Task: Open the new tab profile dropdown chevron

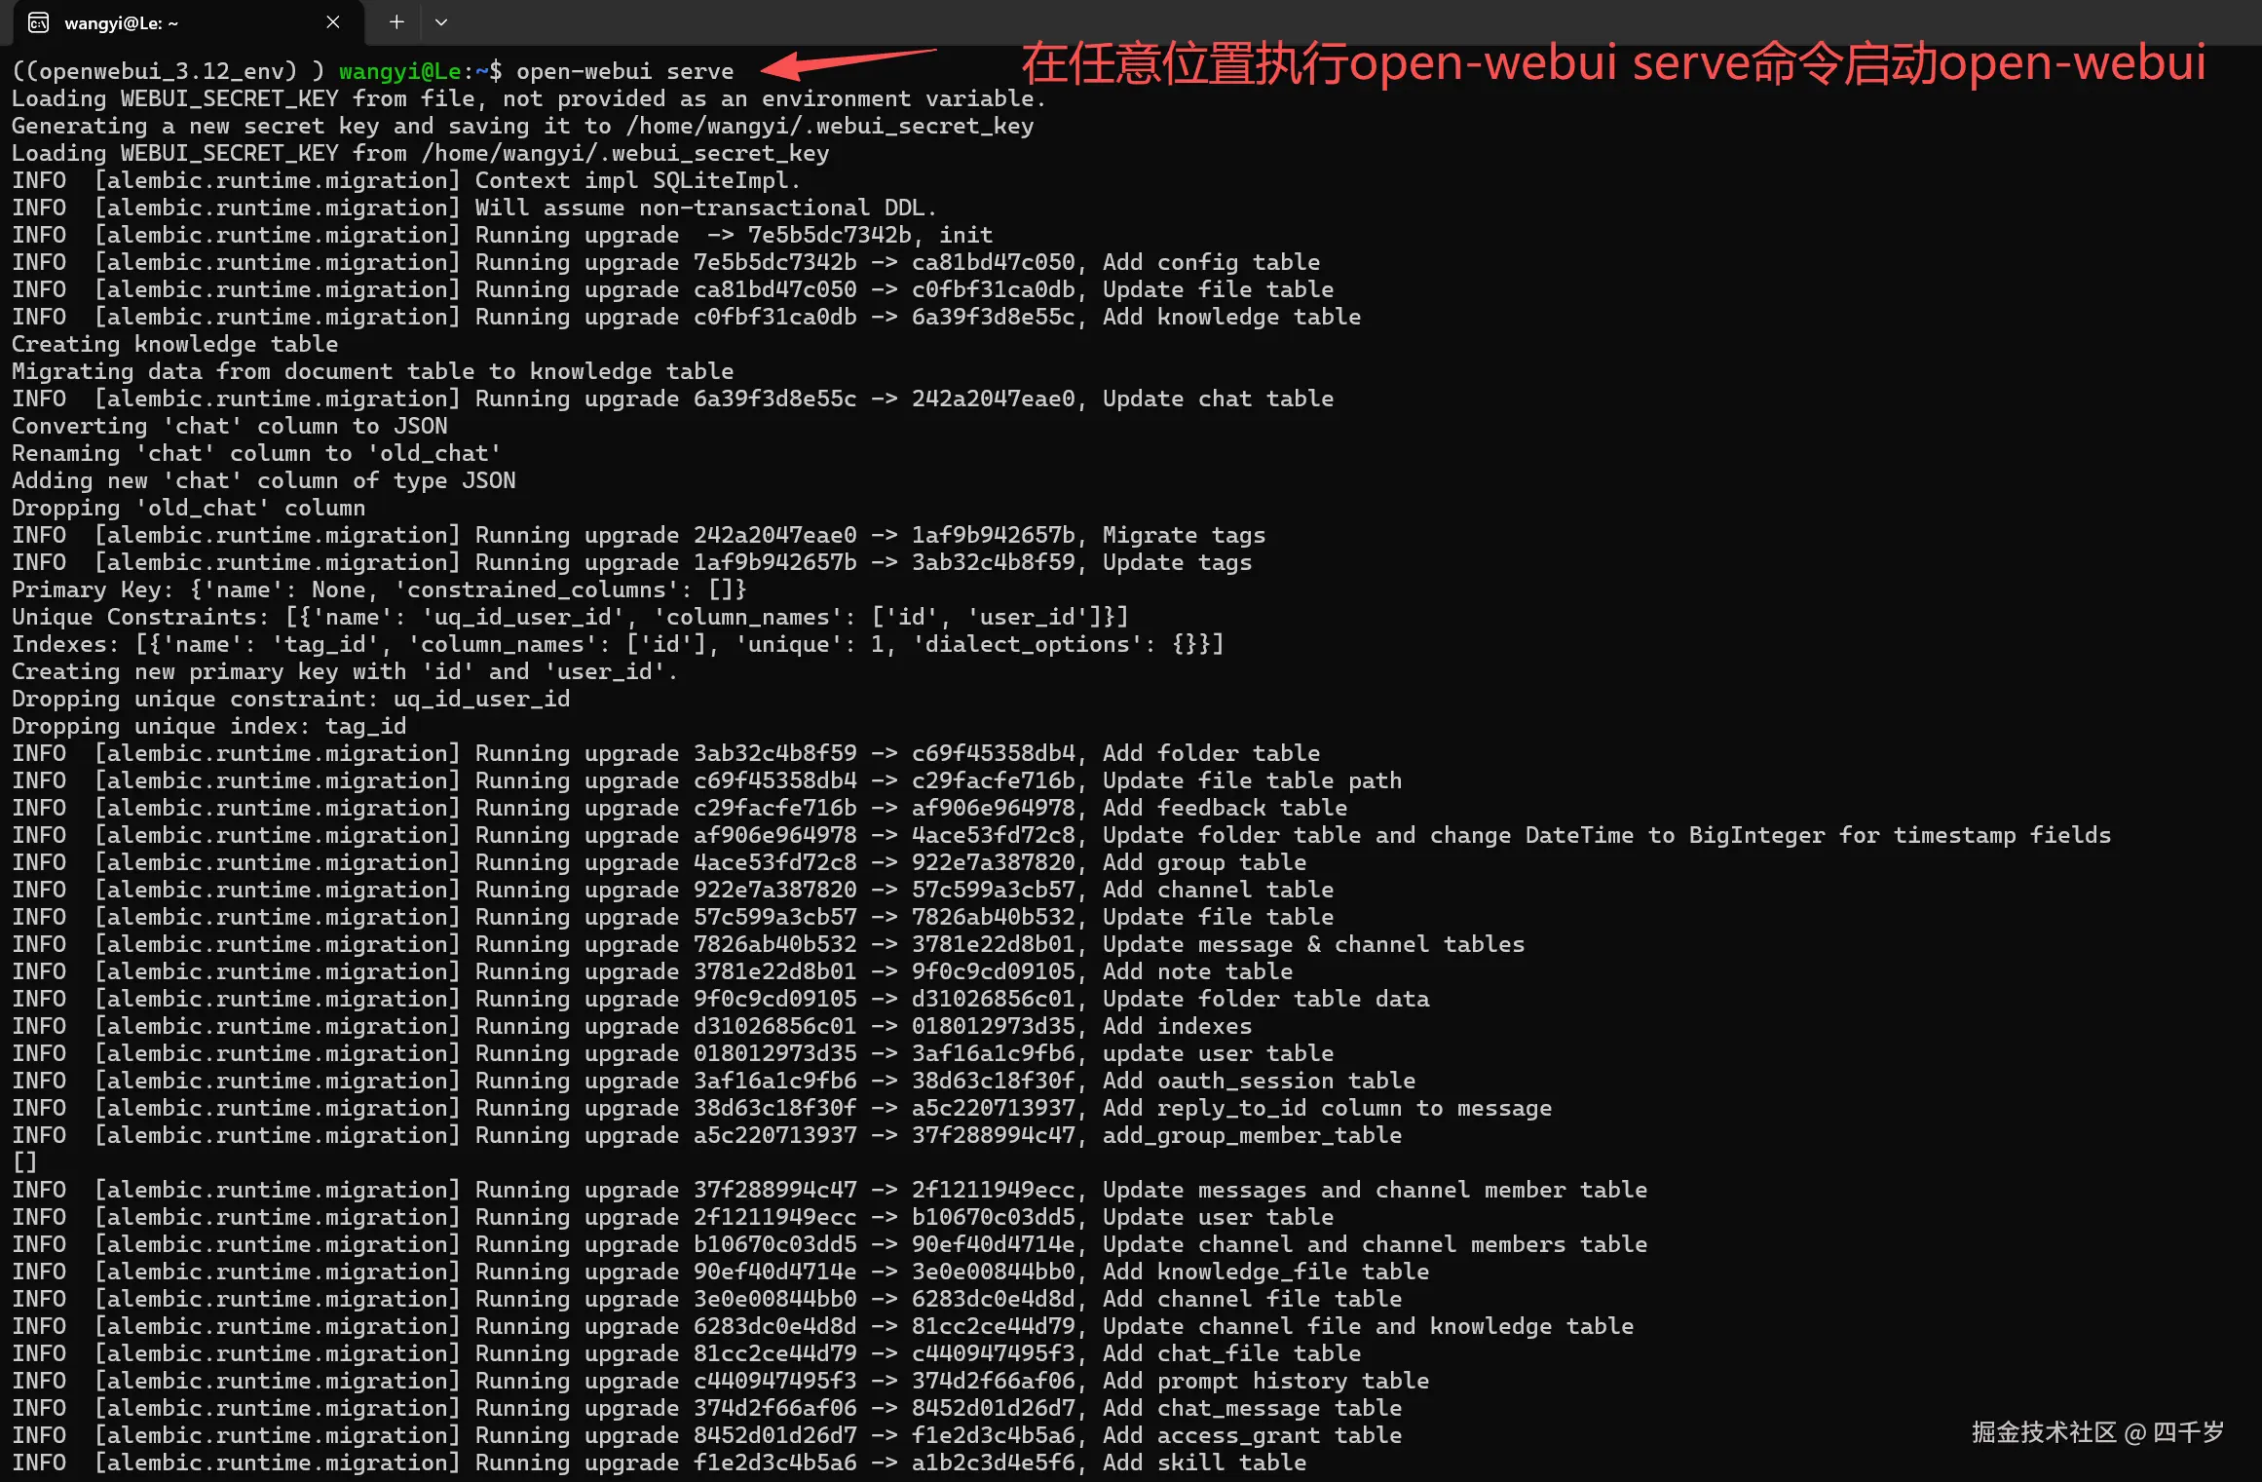Action: 441,21
